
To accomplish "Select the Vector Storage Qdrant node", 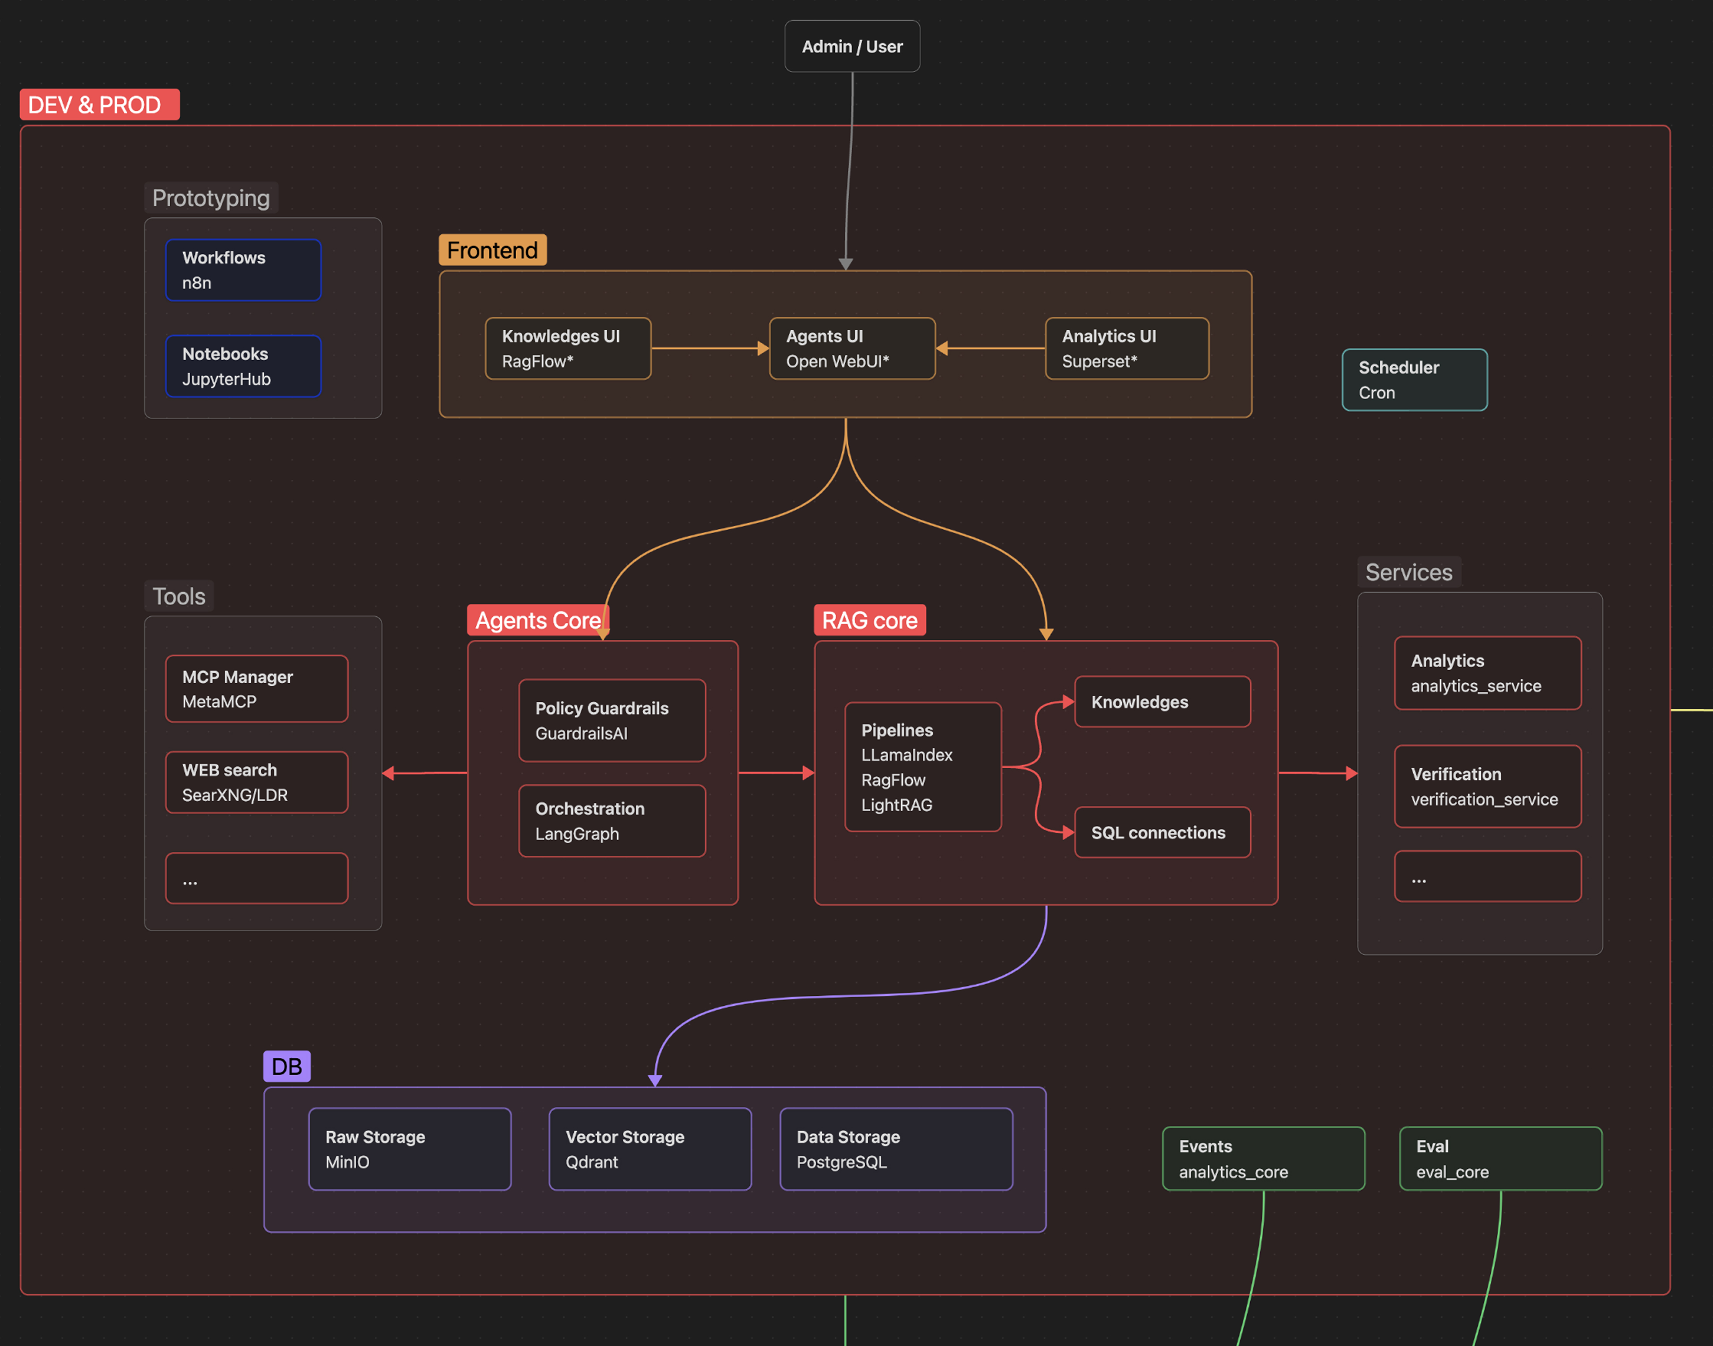I will [x=650, y=1149].
